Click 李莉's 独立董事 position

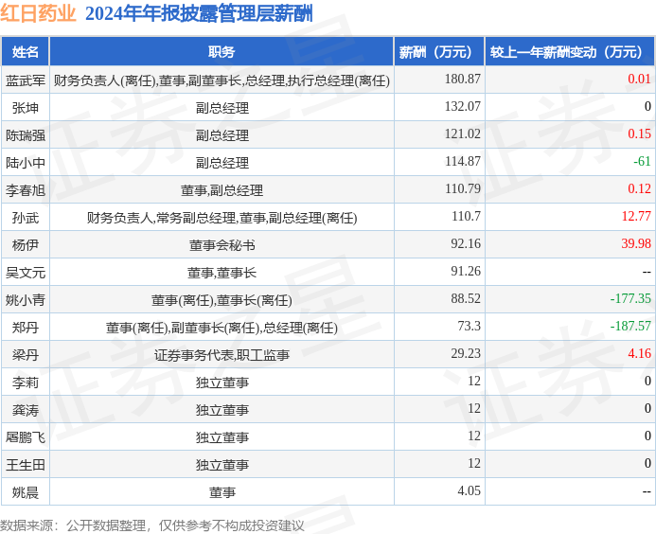coord(222,383)
